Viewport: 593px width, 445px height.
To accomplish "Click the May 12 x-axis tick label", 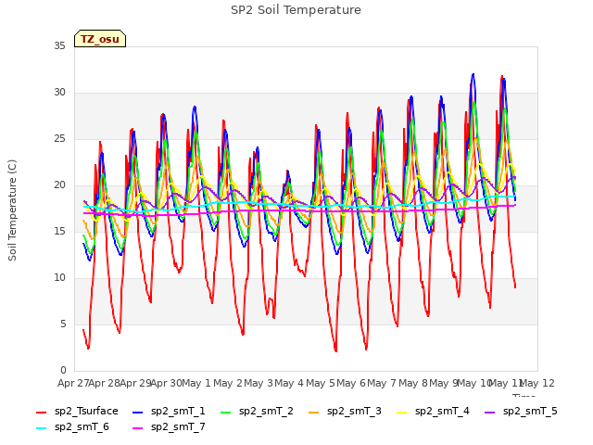I will click(x=537, y=383).
